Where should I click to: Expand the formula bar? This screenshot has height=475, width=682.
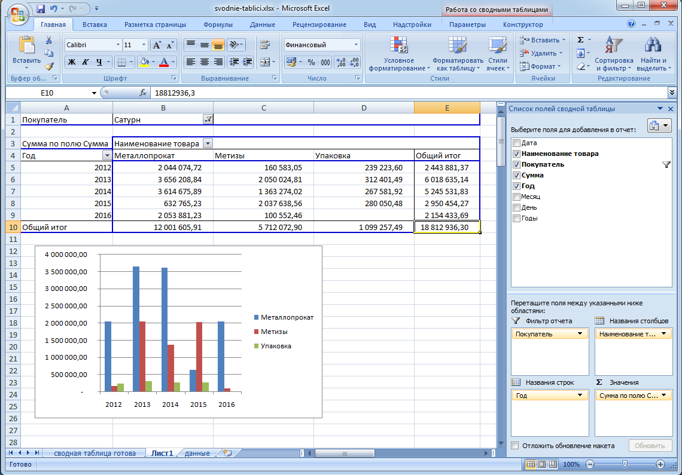click(672, 93)
